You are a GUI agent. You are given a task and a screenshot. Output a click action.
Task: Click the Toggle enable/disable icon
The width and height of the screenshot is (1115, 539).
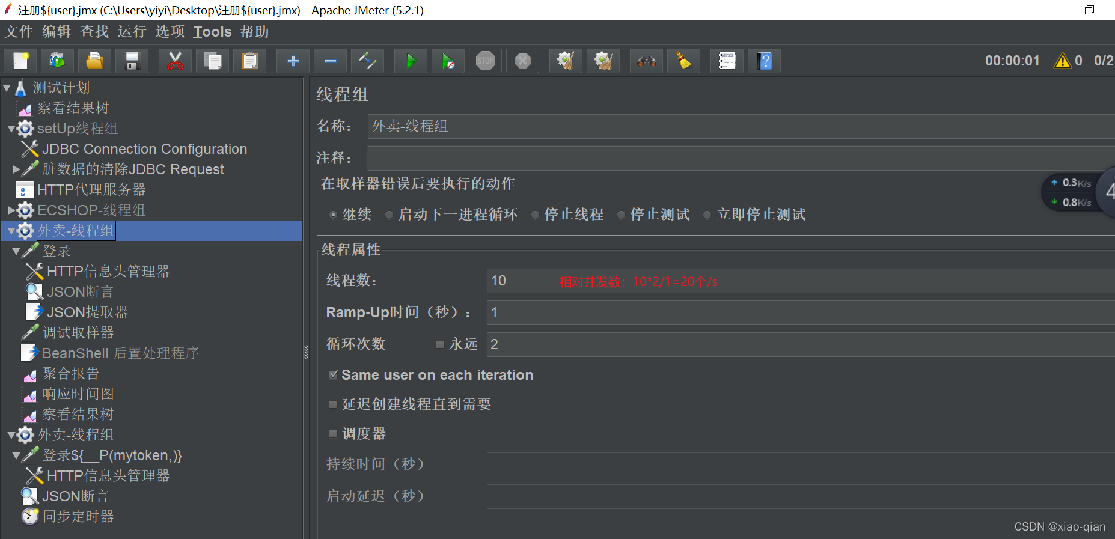367,61
